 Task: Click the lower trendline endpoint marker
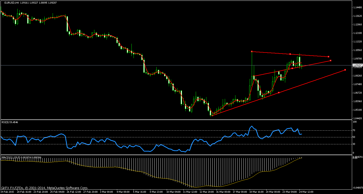coord(345,70)
